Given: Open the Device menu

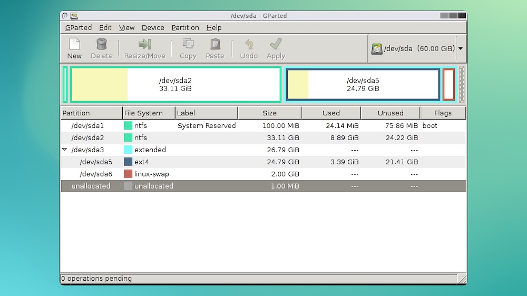Looking at the screenshot, I should (153, 27).
